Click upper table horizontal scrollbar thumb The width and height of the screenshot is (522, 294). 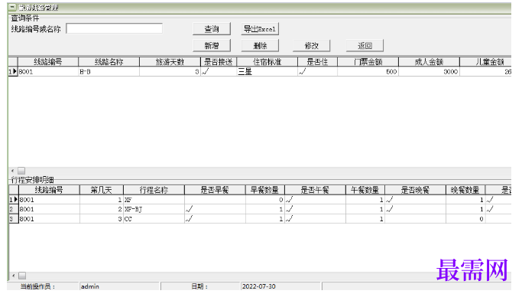point(21,171)
